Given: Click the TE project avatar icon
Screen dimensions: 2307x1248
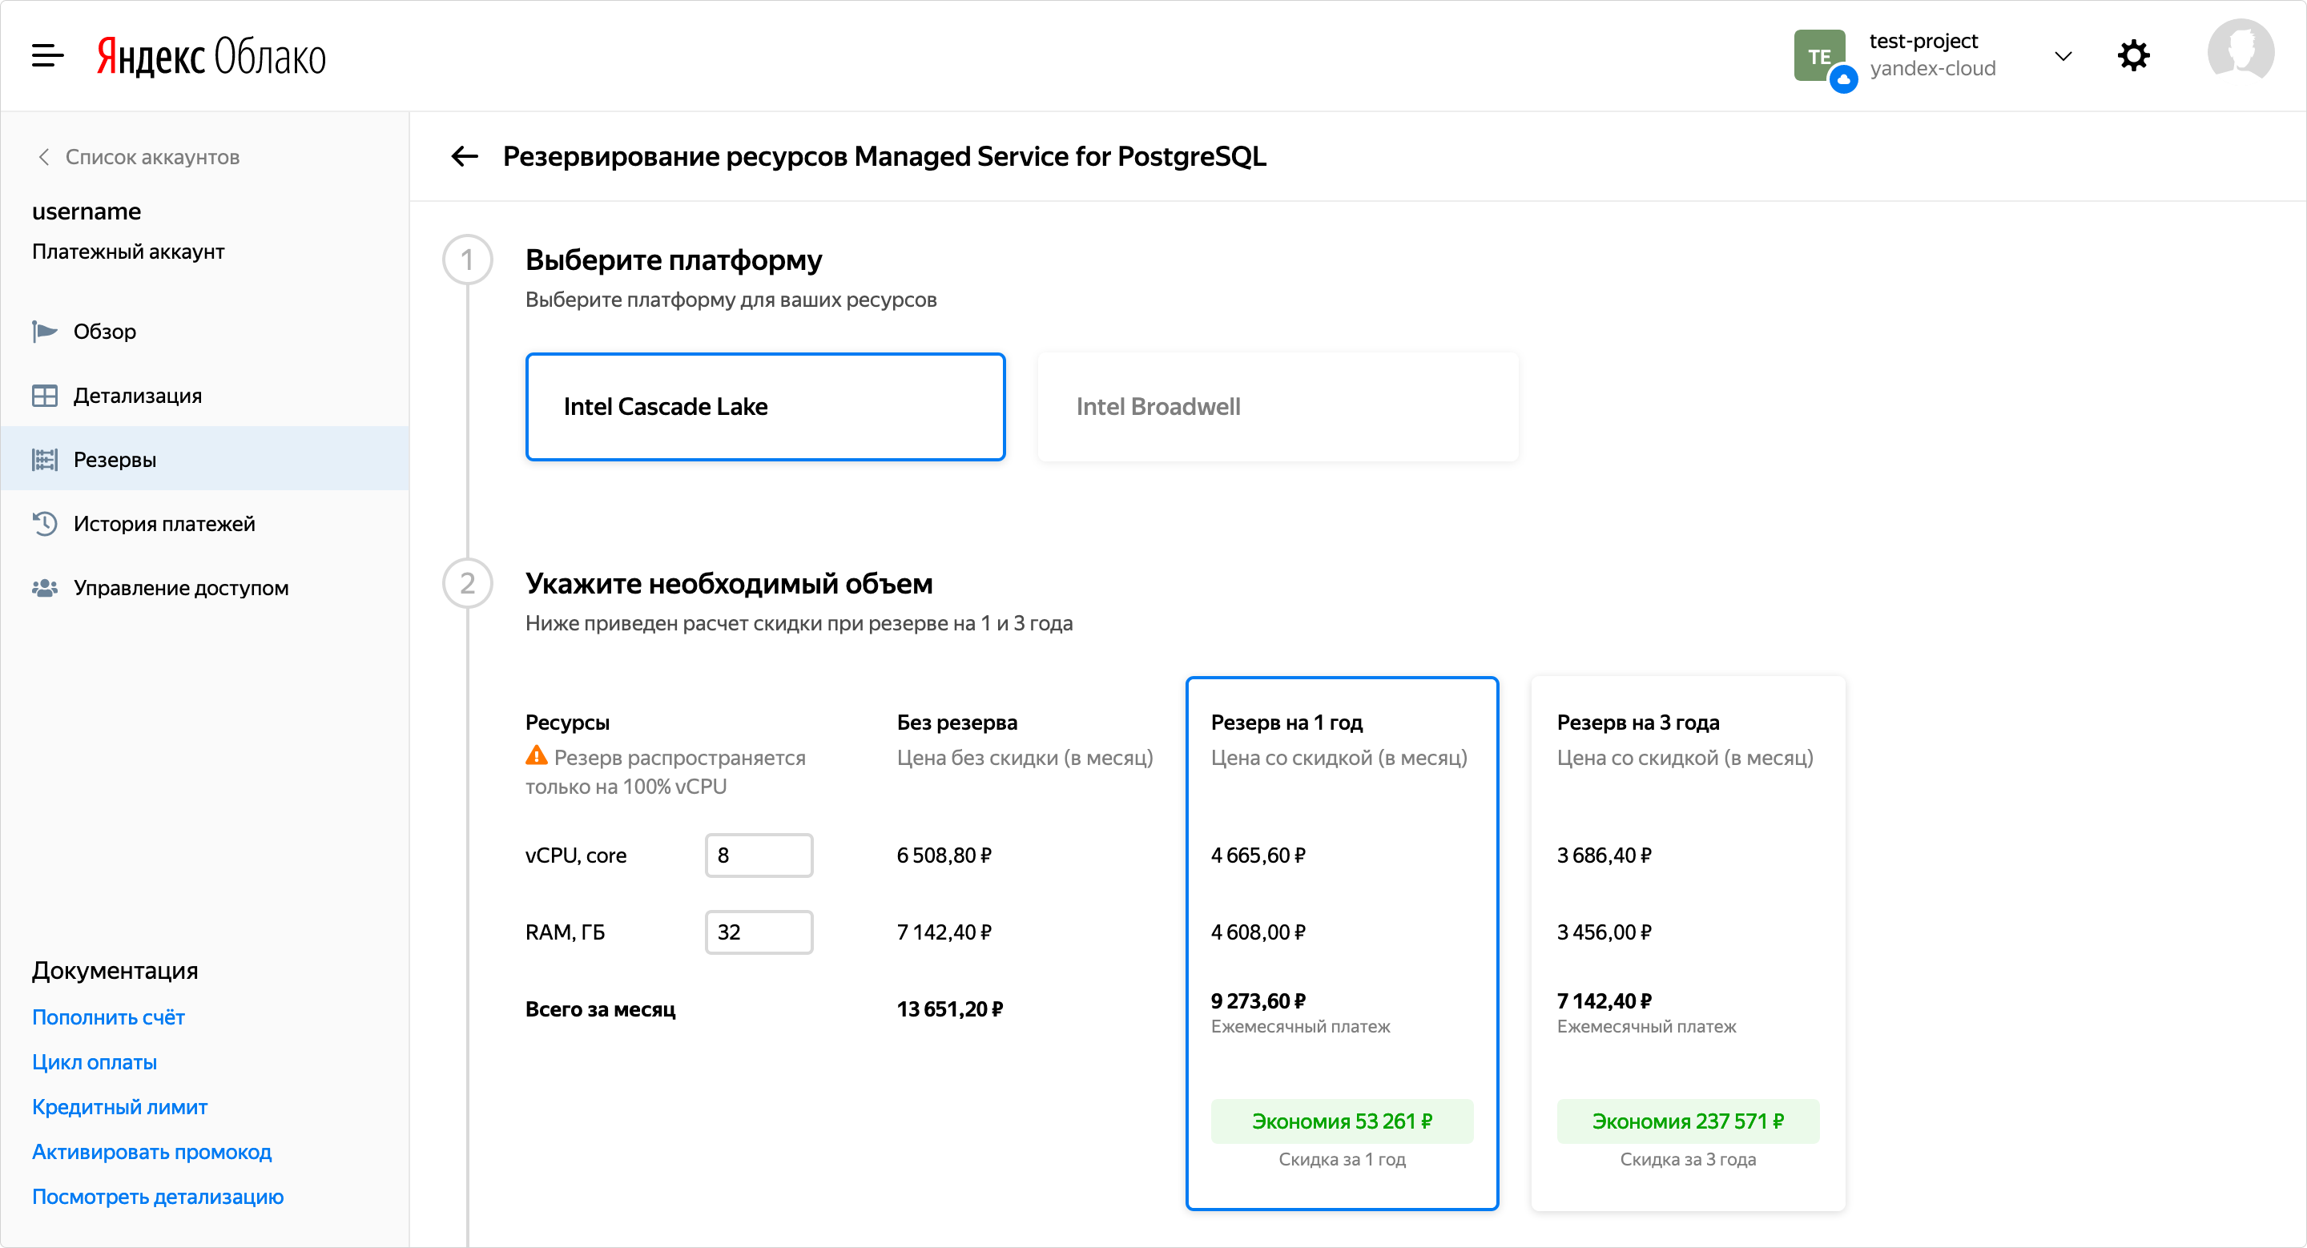Looking at the screenshot, I should [x=1821, y=56].
